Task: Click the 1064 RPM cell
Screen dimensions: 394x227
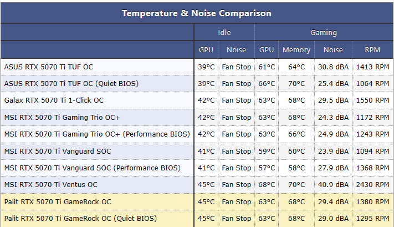Action: tap(372, 84)
